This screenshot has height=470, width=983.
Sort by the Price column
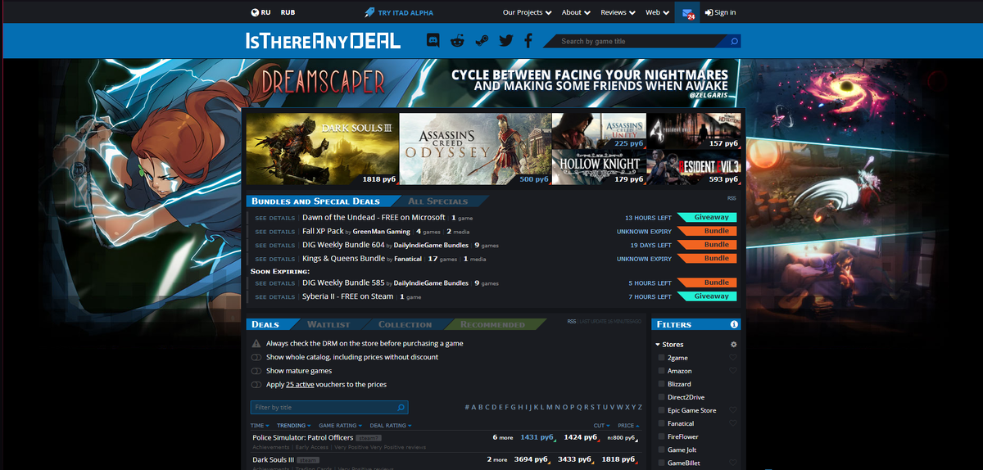coord(628,426)
